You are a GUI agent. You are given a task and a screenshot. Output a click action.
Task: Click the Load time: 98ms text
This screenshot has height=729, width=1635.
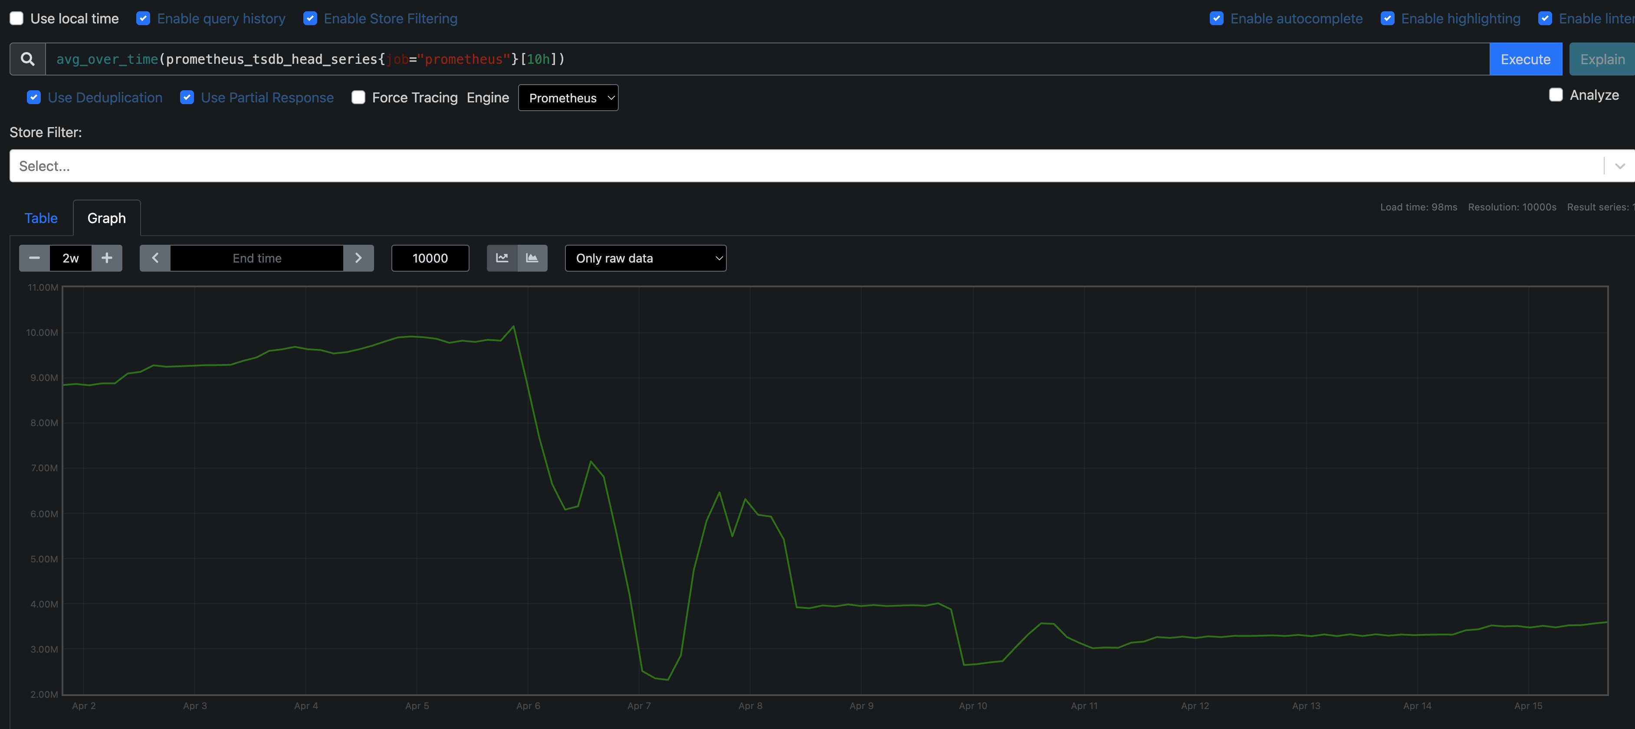click(1418, 207)
